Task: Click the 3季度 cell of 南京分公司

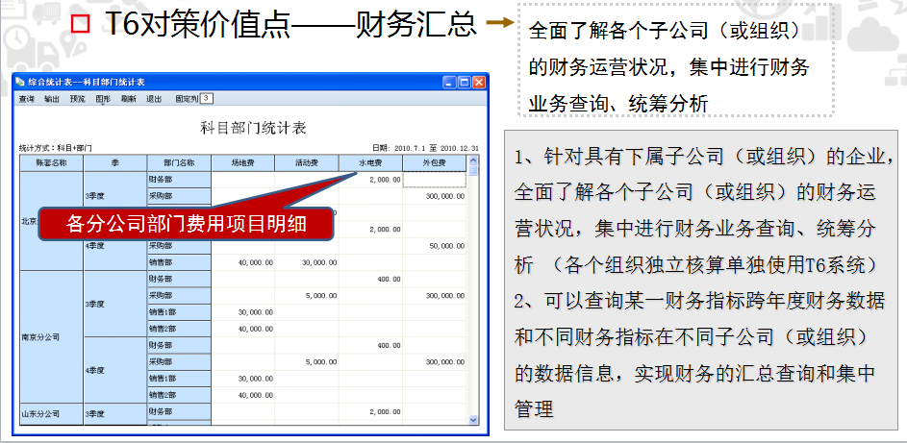Action: coord(115,304)
